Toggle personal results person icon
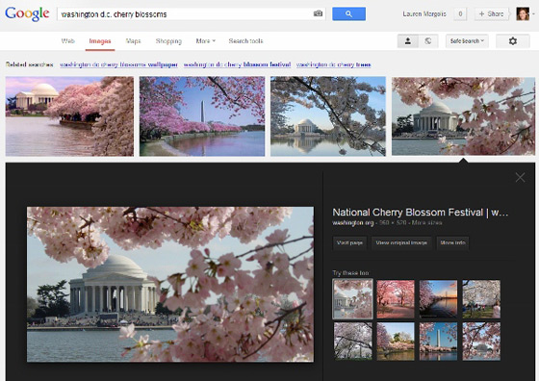Viewport: 539px width, 381px height. [408, 41]
